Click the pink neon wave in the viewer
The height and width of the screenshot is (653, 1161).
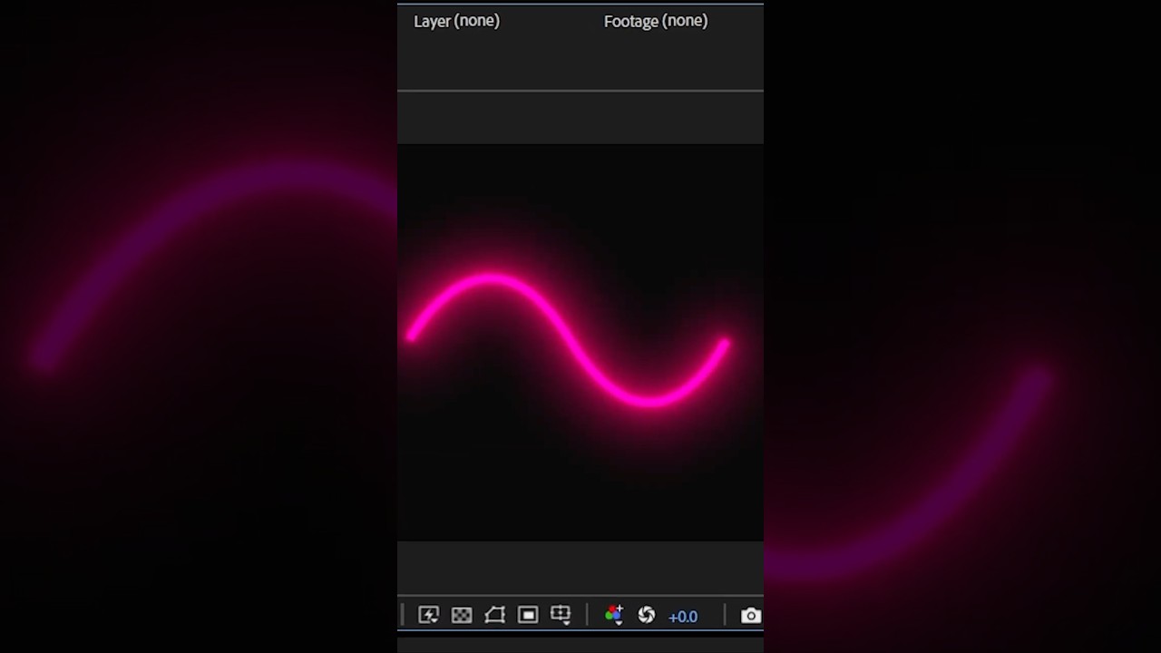click(x=569, y=339)
